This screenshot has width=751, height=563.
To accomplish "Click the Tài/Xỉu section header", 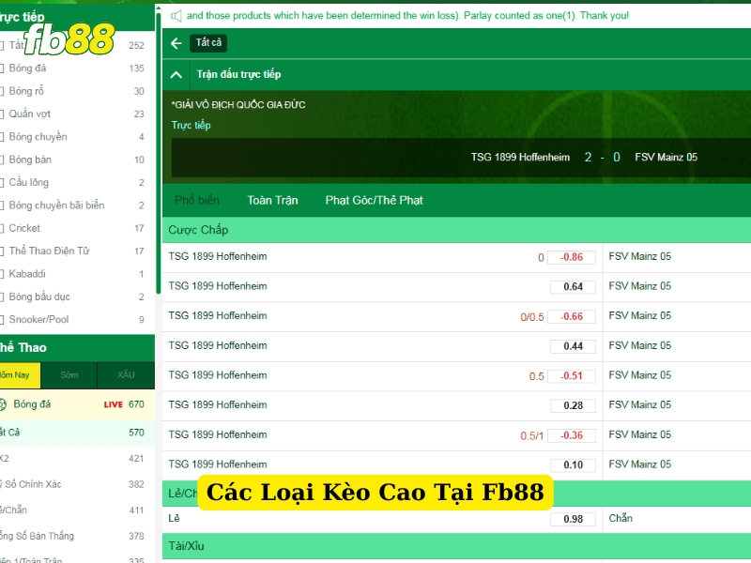I will pyautogui.click(x=456, y=546).
